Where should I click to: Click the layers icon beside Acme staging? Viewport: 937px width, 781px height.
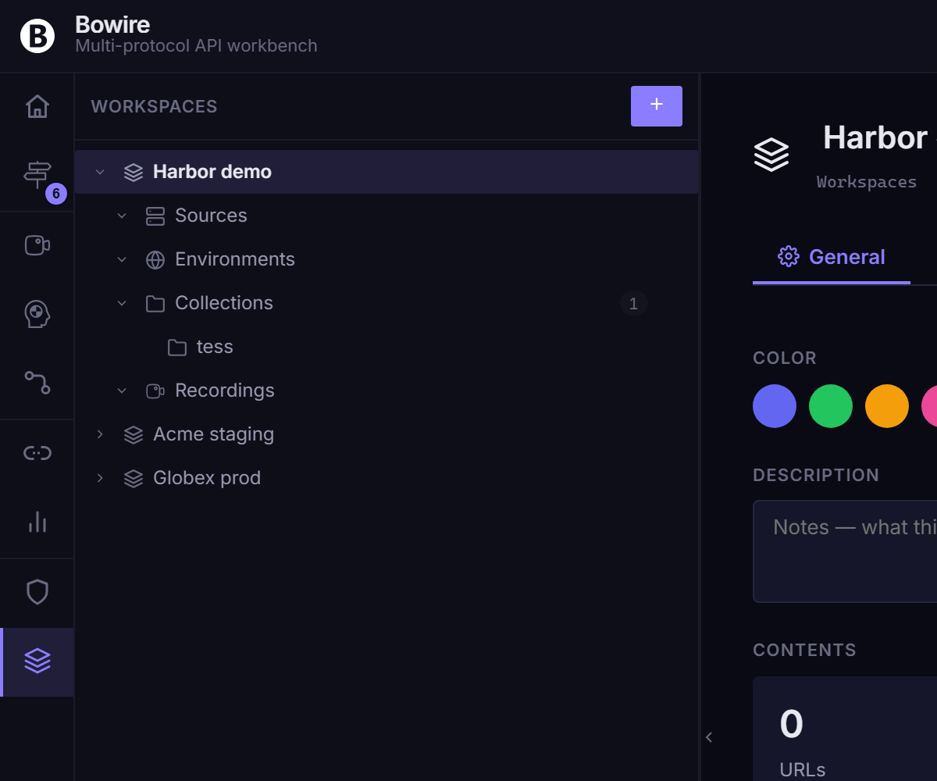click(134, 434)
